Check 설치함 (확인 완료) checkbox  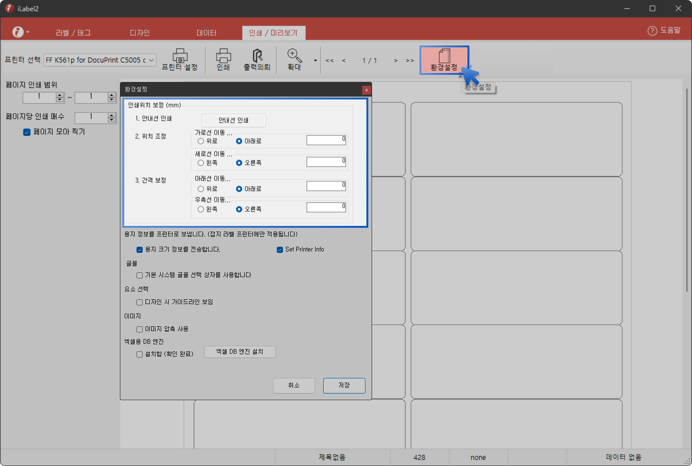point(139,354)
